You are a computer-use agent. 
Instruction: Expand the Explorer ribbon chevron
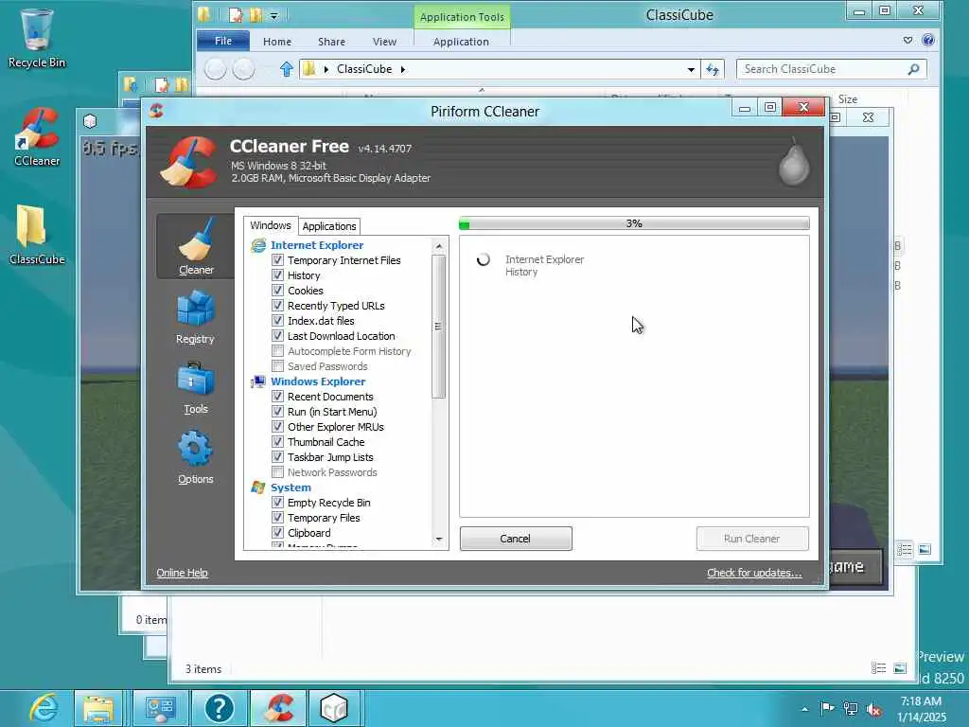click(907, 40)
